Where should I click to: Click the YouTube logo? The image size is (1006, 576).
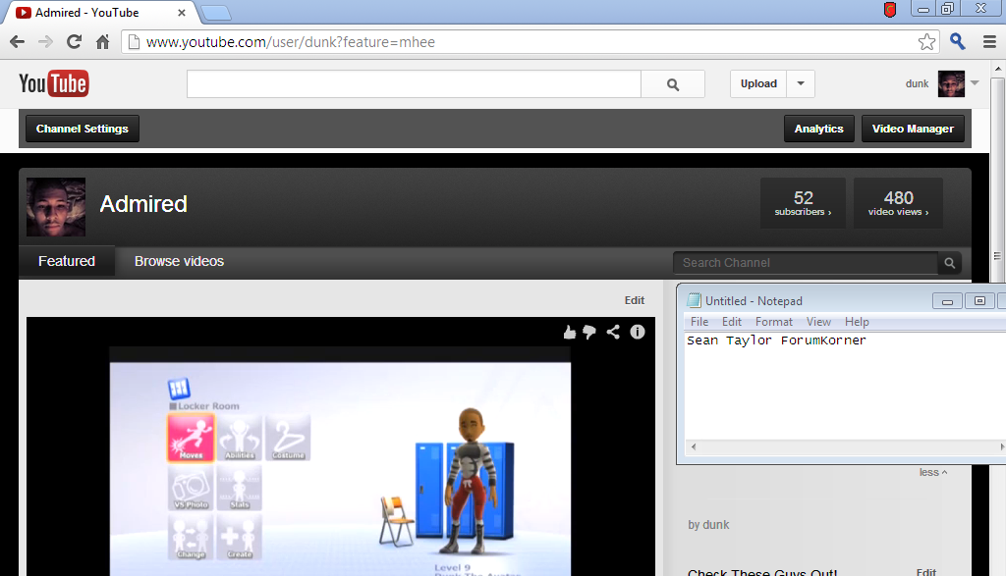(x=54, y=83)
